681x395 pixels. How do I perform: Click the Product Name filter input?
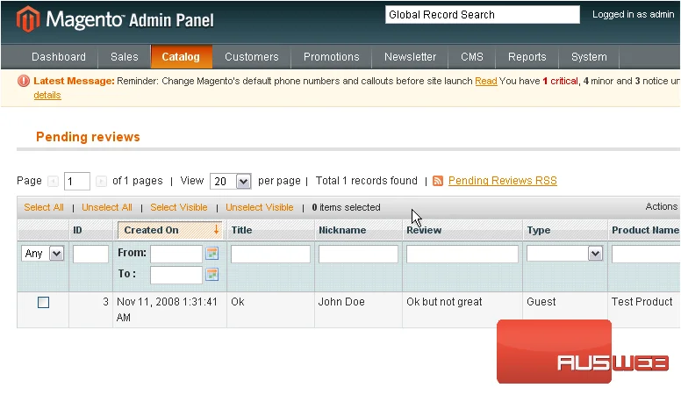(645, 254)
